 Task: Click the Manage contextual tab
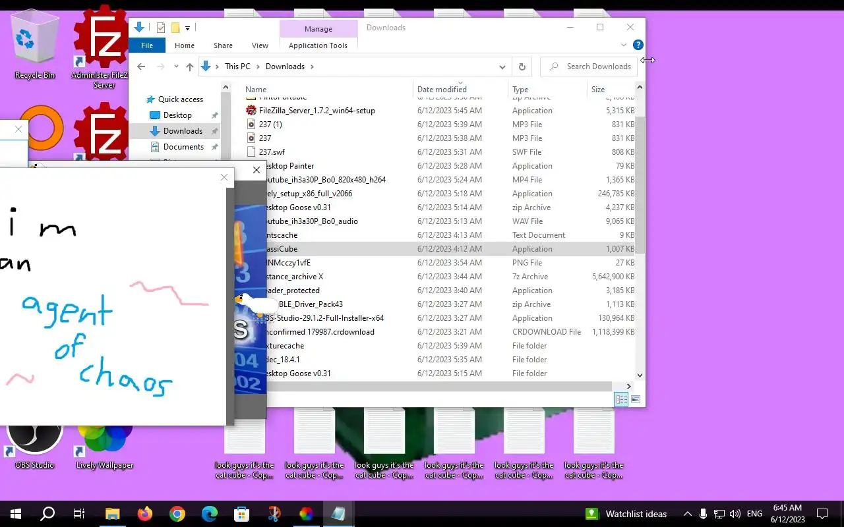(x=318, y=29)
